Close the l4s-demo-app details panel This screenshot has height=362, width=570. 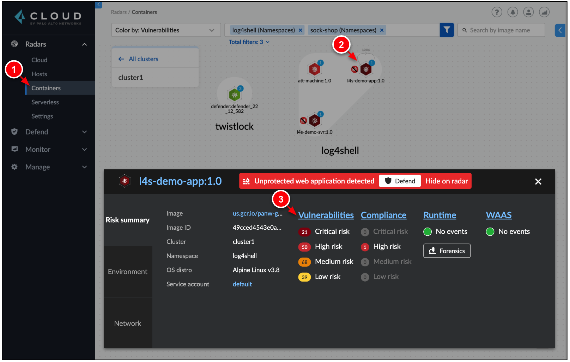coord(538,181)
